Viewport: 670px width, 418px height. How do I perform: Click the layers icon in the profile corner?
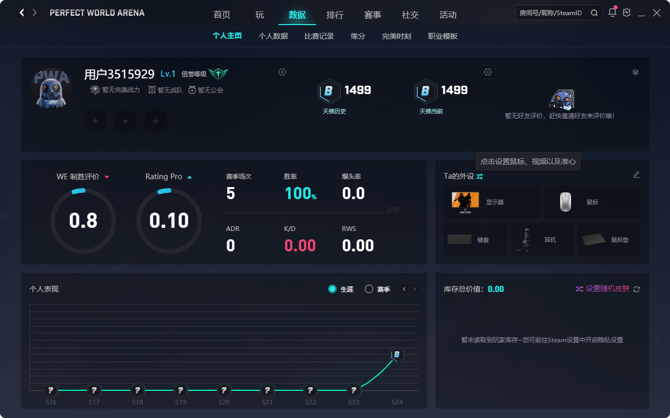[x=635, y=72]
